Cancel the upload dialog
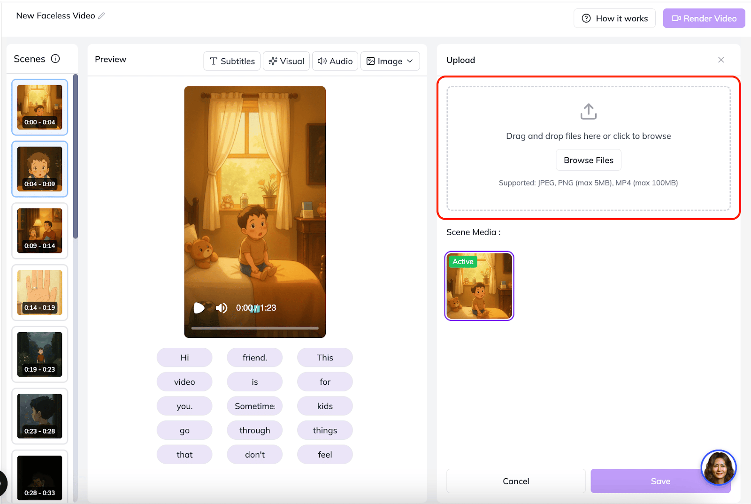 coord(516,481)
